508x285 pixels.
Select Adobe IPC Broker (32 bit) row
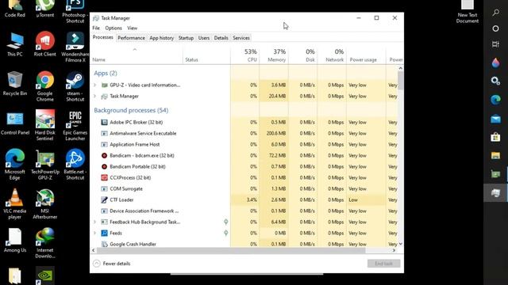click(x=244, y=122)
